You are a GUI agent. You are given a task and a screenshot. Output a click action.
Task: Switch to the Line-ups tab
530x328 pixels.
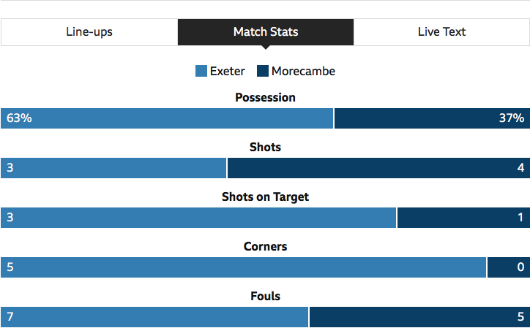pos(89,32)
